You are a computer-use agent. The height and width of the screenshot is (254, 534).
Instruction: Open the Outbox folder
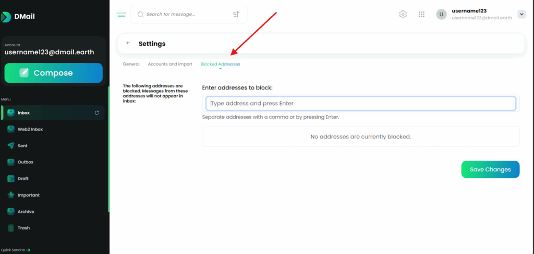click(x=25, y=162)
